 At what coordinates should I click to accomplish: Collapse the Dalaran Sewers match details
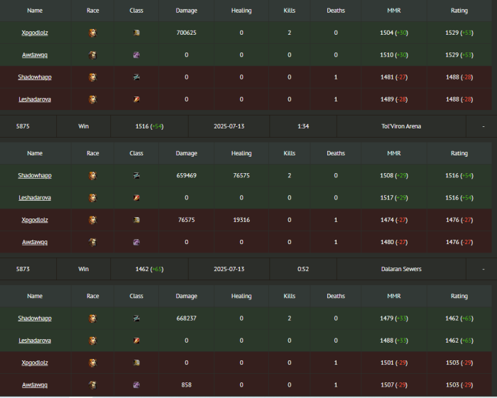[482, 270]
